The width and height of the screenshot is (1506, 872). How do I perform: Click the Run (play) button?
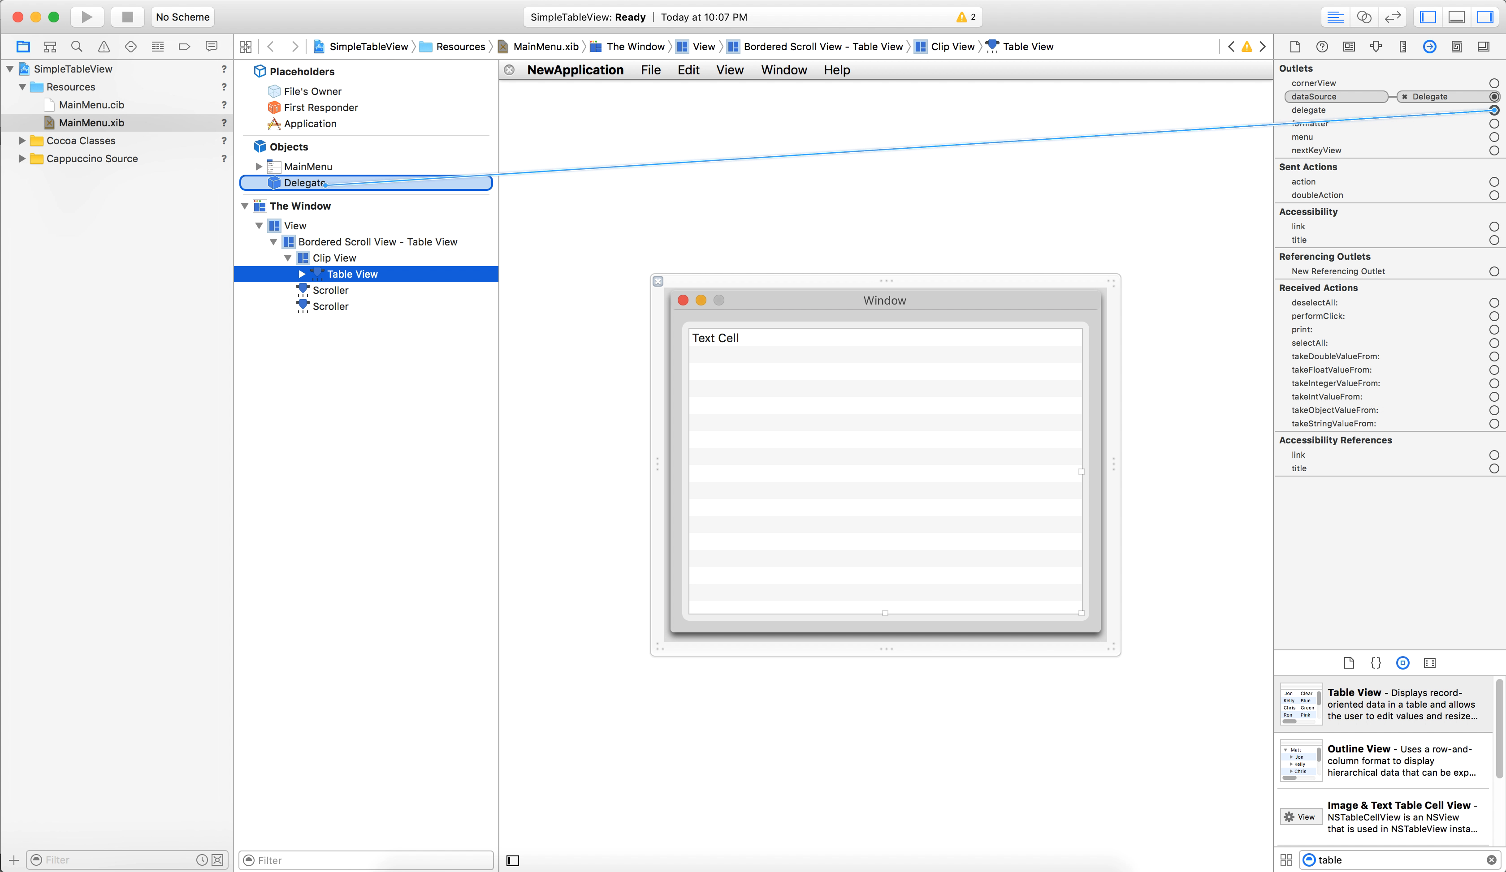tap(87, 17)
